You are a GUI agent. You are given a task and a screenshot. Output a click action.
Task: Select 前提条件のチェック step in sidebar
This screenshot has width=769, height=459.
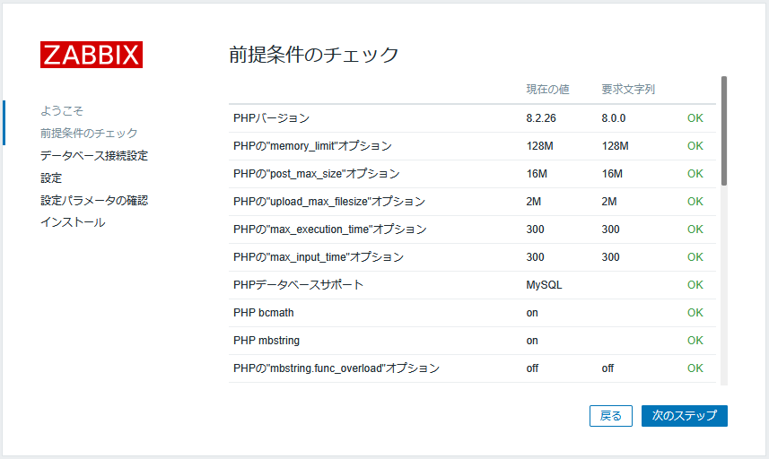click(x=89, y=134)
